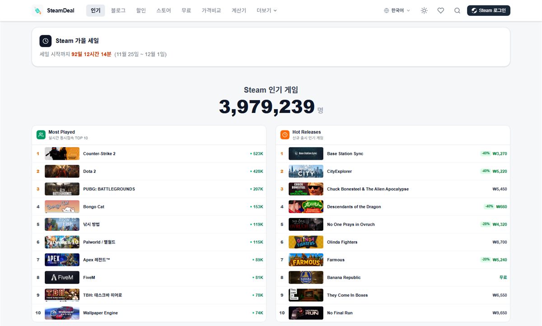The image size is (542, 326).
Task: Open PUBG: BATTLEGROUNDS thumbnail
Action: coord(62,189)
